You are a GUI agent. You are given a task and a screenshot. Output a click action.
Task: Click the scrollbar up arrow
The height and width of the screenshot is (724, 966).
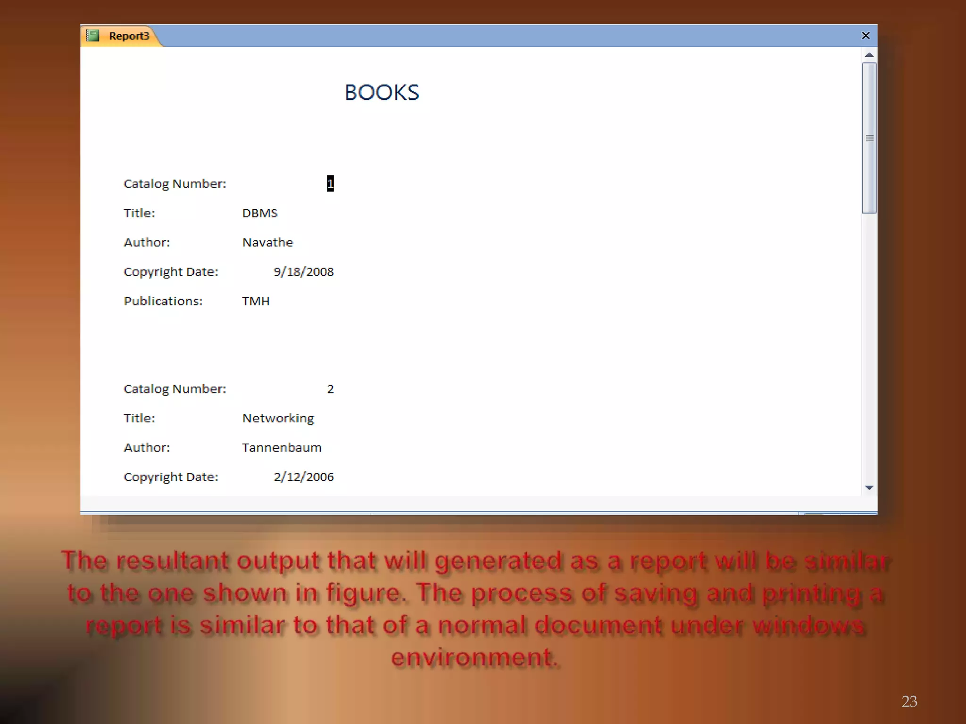click(x=869, y=55)
